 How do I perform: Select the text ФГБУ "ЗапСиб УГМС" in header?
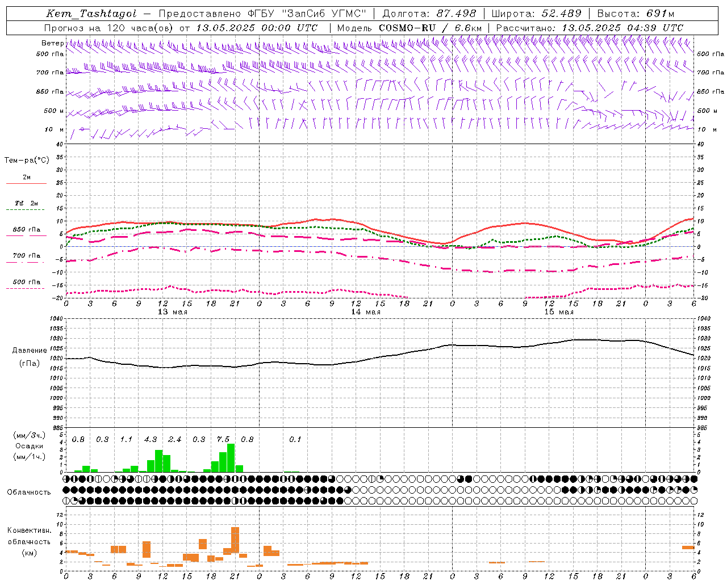[x=307, y=14]
